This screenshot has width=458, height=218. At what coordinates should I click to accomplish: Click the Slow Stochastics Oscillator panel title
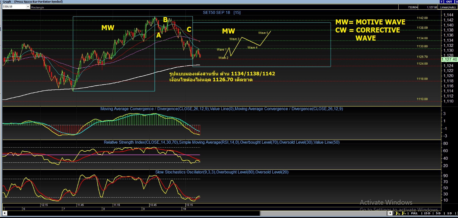click(222, 172)
